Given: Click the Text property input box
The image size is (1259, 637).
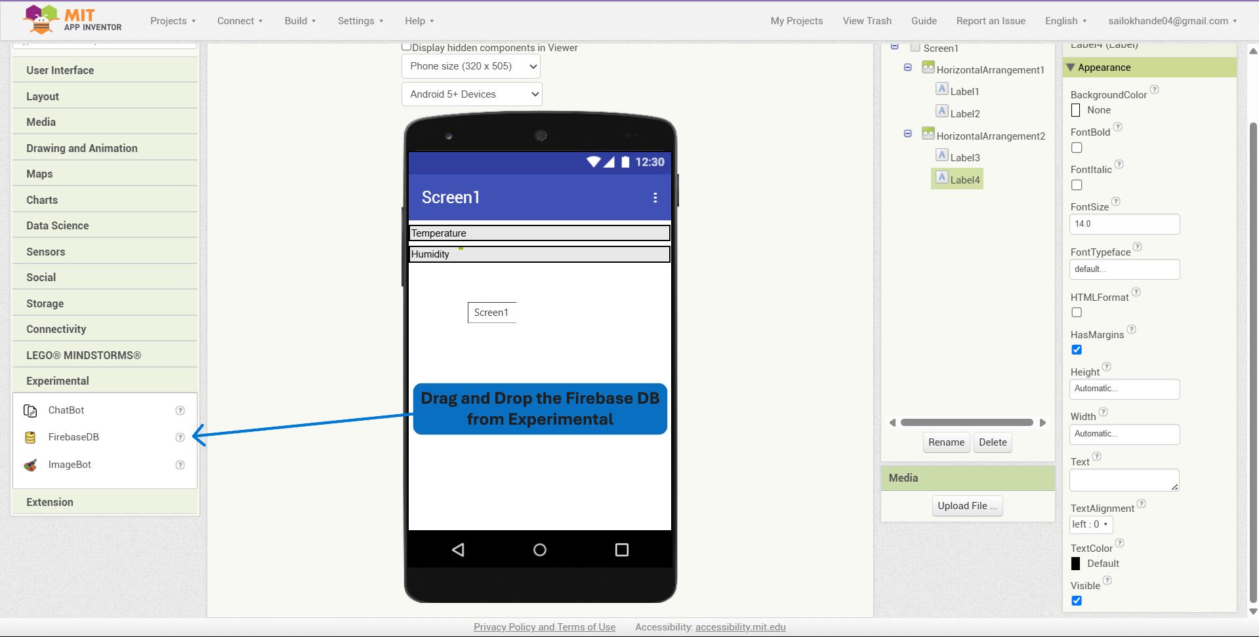Looking at the screenshot, I should pos(1125,480).
